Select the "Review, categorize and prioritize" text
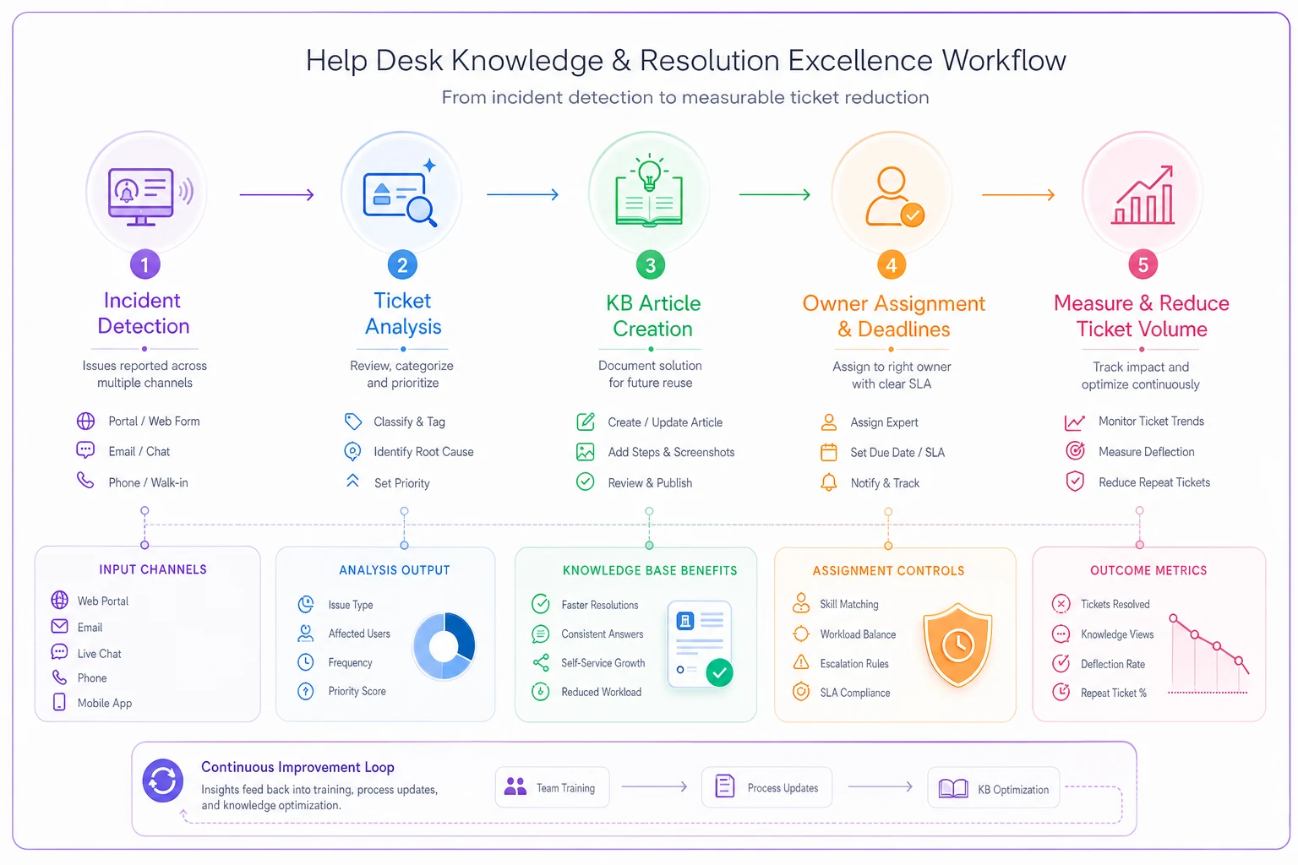This screenshot has width=1298, height=865. click(x=402, y=374)
